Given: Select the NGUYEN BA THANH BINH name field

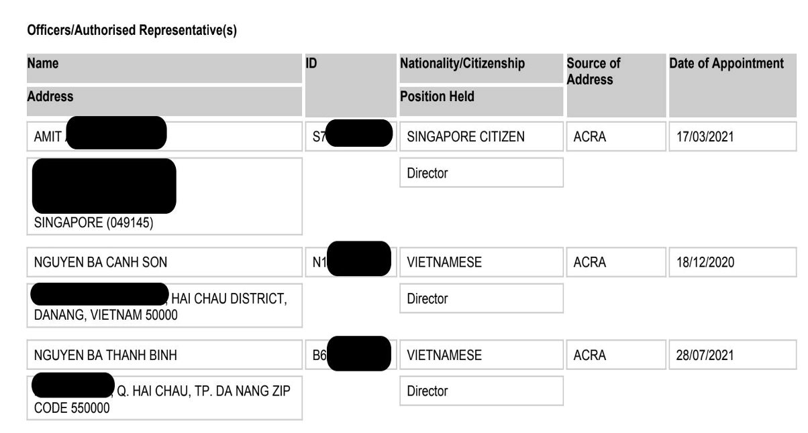Looking at the screenshot, I should pos(164,355).
